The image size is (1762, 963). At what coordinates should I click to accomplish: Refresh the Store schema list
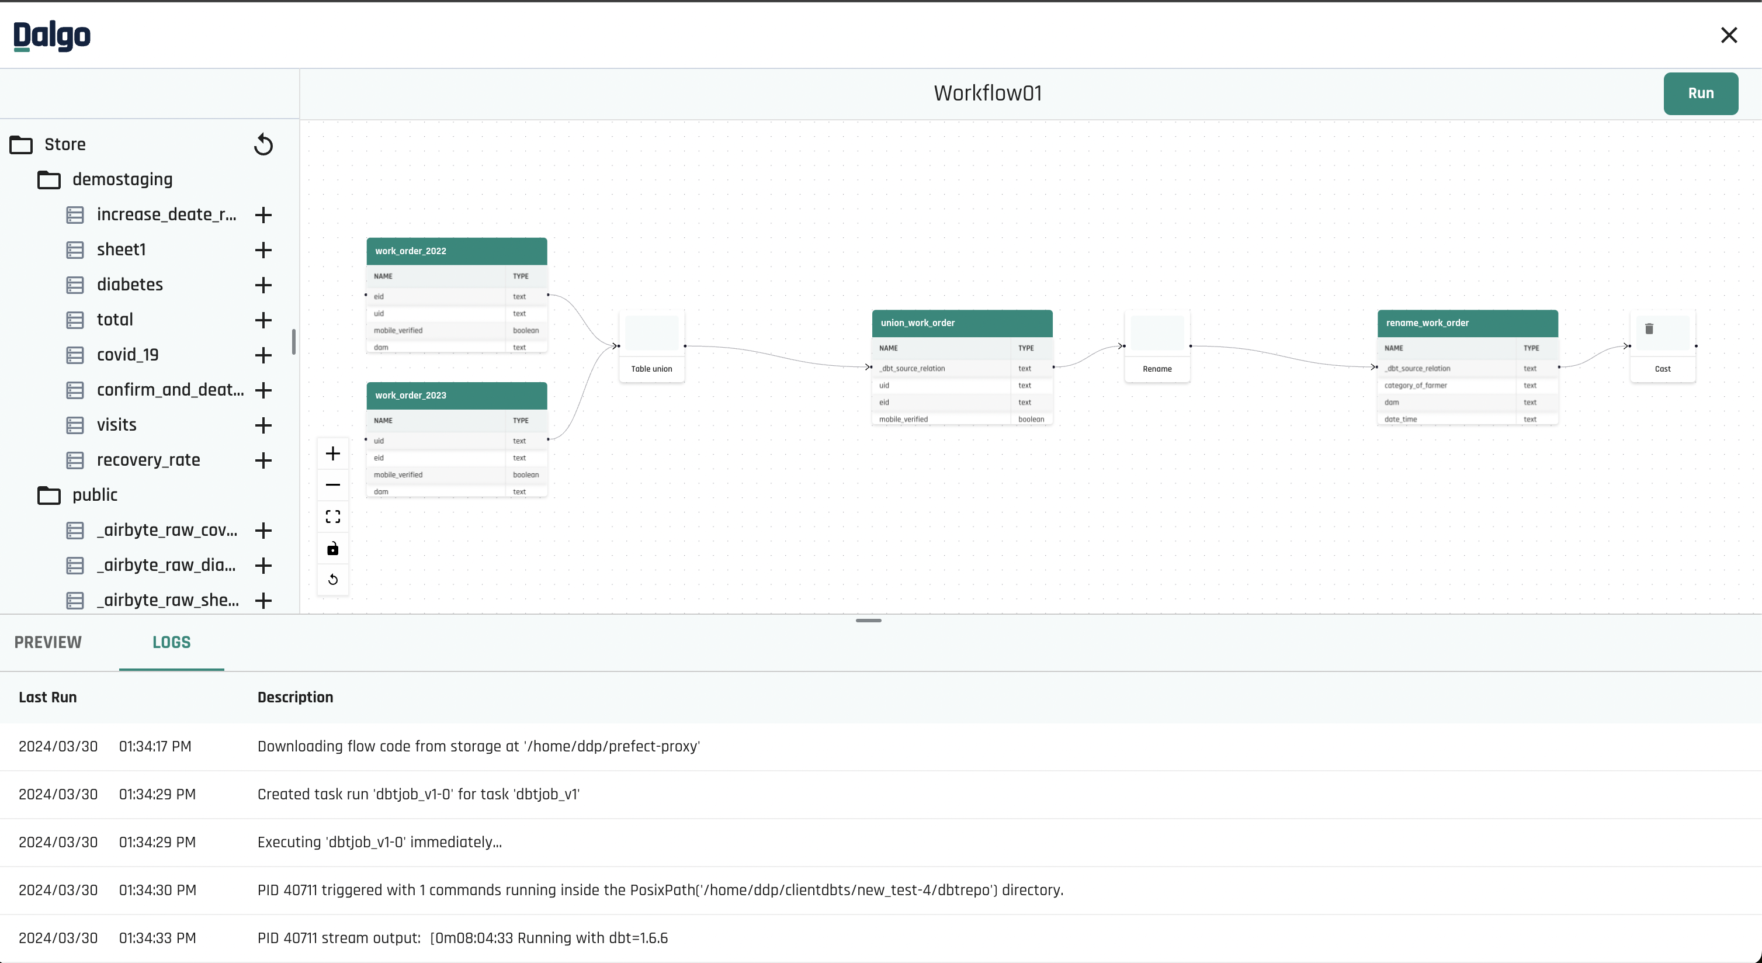[263, 144]
